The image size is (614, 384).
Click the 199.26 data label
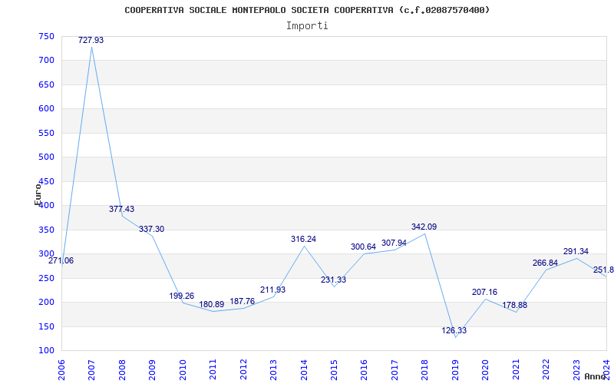tap(182, 296)
